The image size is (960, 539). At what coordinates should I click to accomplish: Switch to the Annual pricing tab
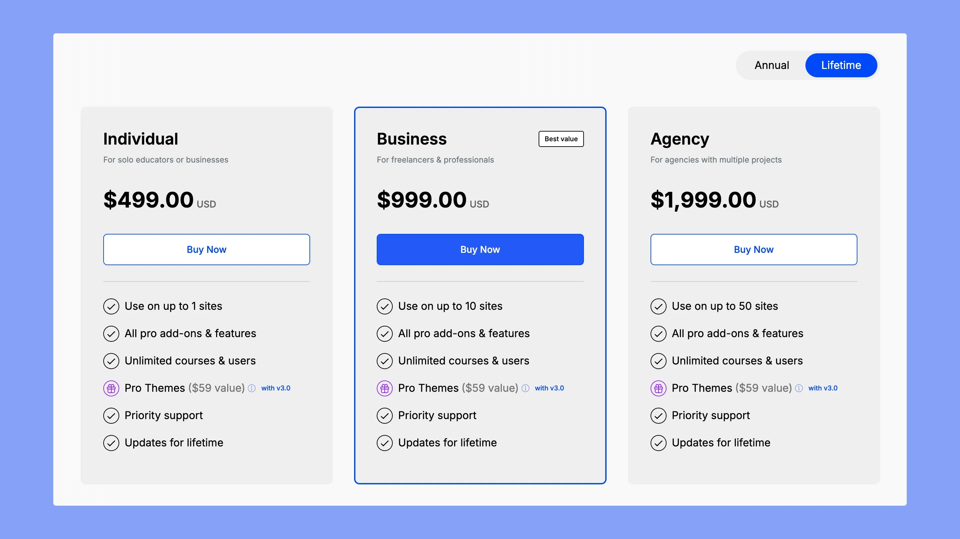click(x=771, y=65)
